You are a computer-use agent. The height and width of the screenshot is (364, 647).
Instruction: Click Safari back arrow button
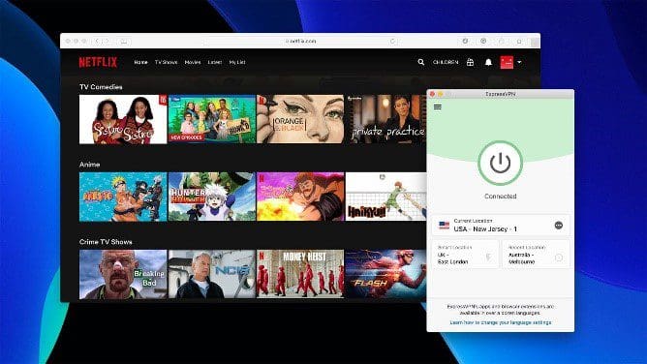(97, 41)
